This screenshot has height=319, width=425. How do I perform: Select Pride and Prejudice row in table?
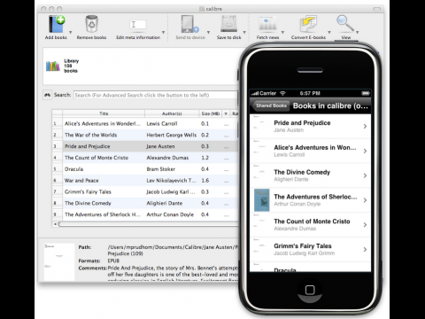coord(145,146)
